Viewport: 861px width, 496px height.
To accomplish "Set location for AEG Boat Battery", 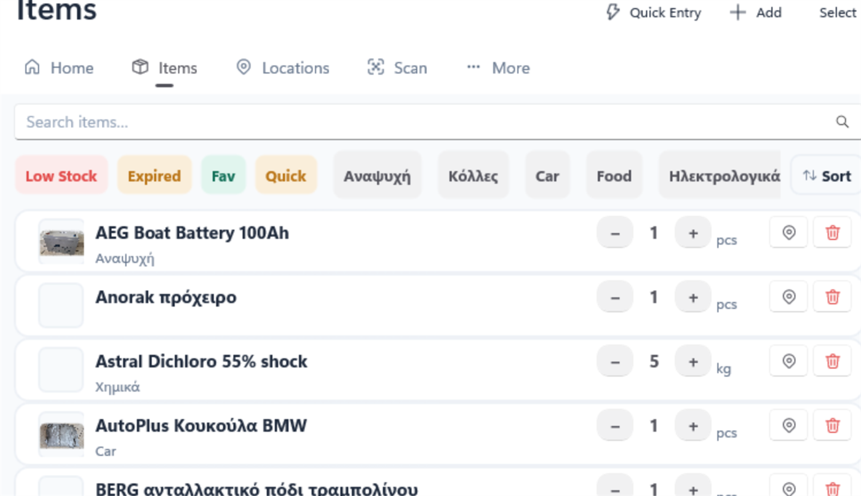I will pyautogui.click(x=788, y=232).
